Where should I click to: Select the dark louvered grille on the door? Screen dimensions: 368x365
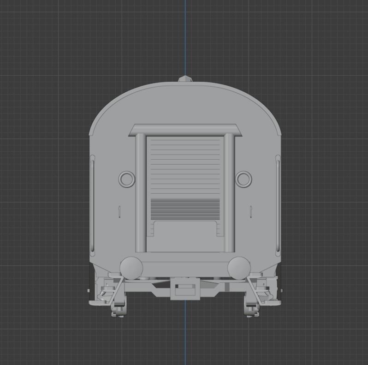tap(185, 209)
